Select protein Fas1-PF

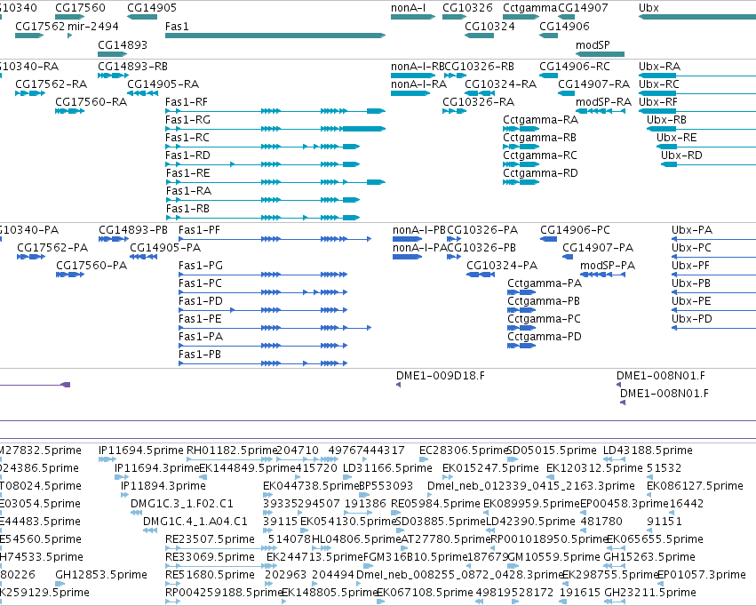coord(275,239)
